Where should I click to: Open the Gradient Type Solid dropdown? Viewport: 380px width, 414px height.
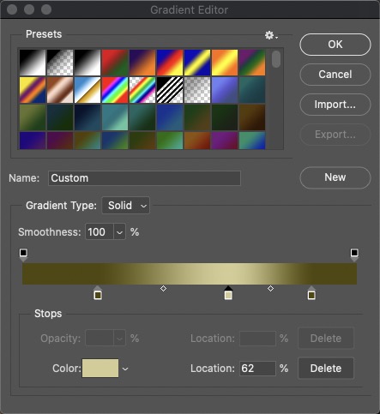pos(126,206)
